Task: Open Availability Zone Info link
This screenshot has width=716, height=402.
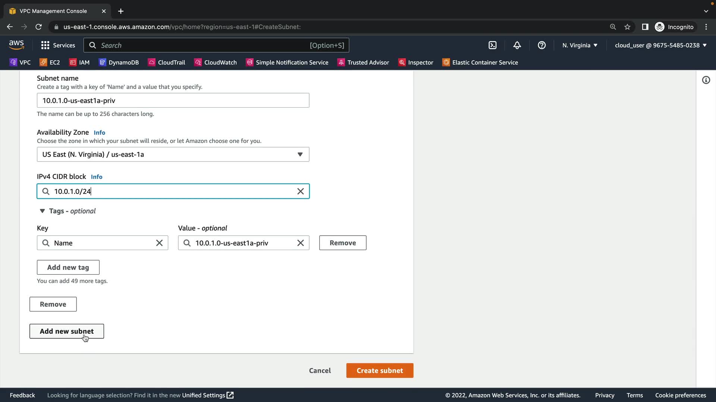Action: click(99, 133)
